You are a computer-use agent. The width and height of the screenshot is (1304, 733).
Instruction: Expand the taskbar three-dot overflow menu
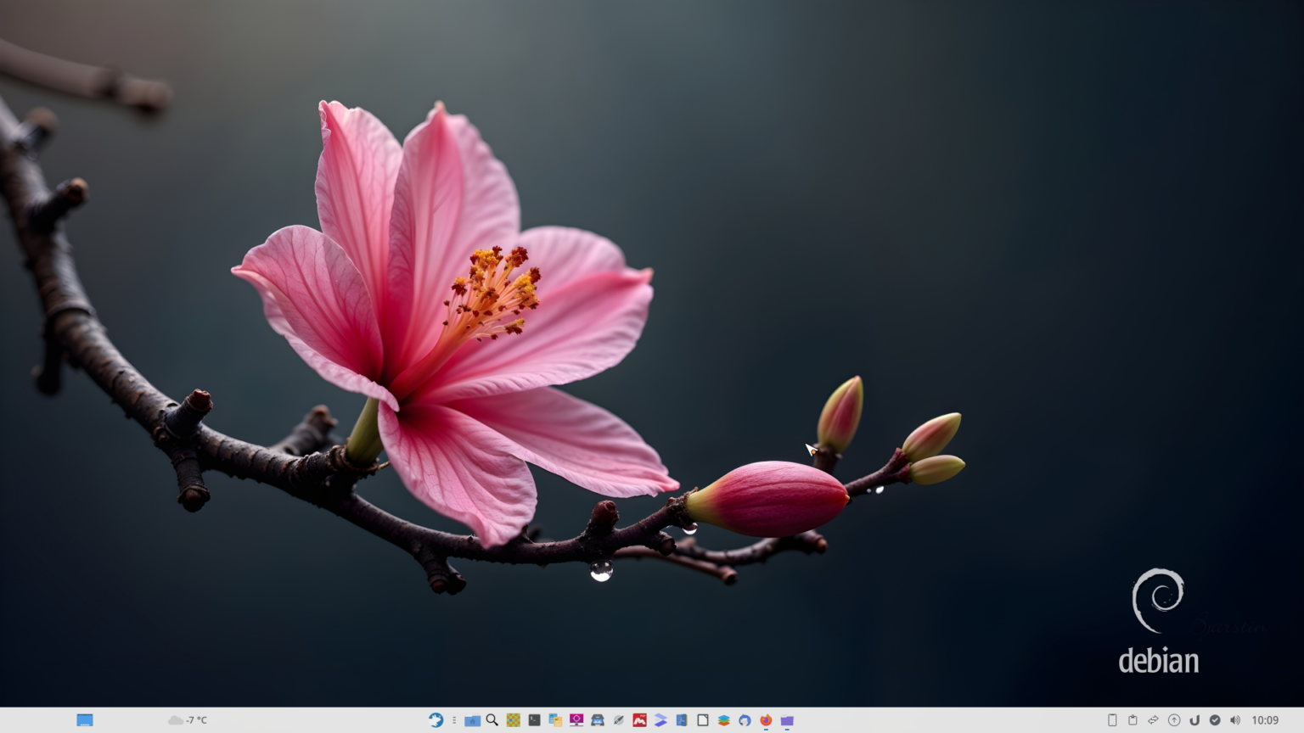454,720
